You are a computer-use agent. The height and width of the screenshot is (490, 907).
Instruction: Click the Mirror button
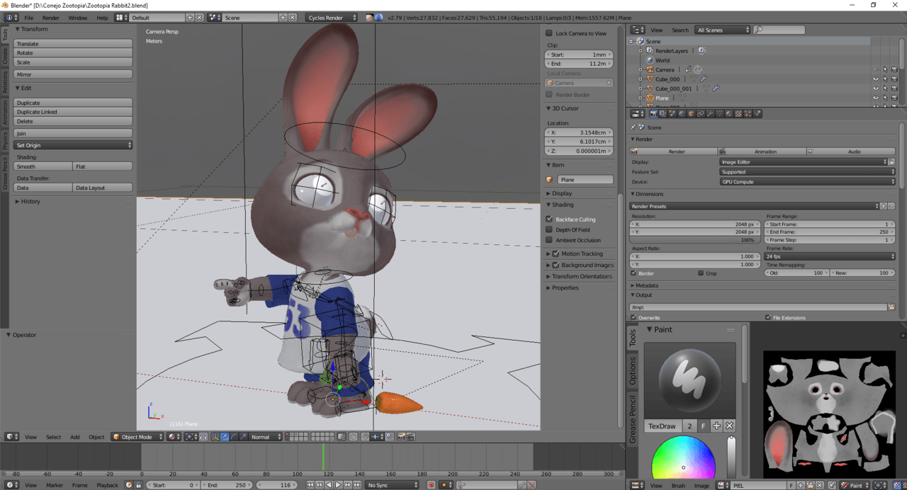click(x=73, y=74)
